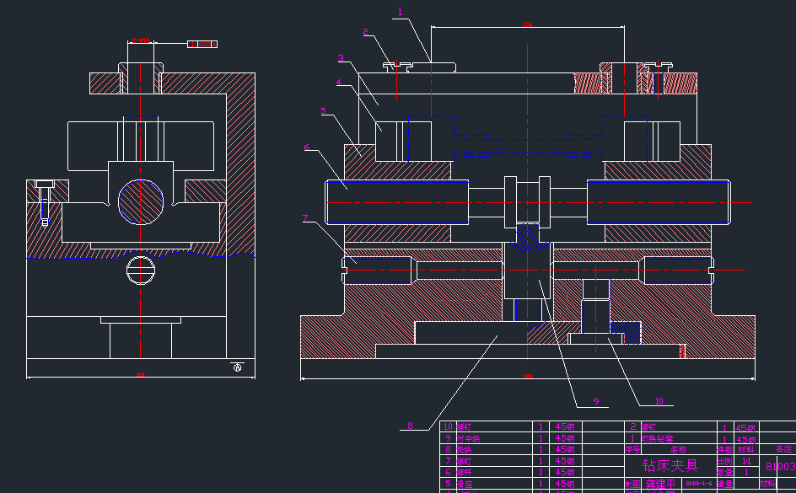Select the 备注 header cell
Viewport: 796px width, 493px height.
coord(784,449)
